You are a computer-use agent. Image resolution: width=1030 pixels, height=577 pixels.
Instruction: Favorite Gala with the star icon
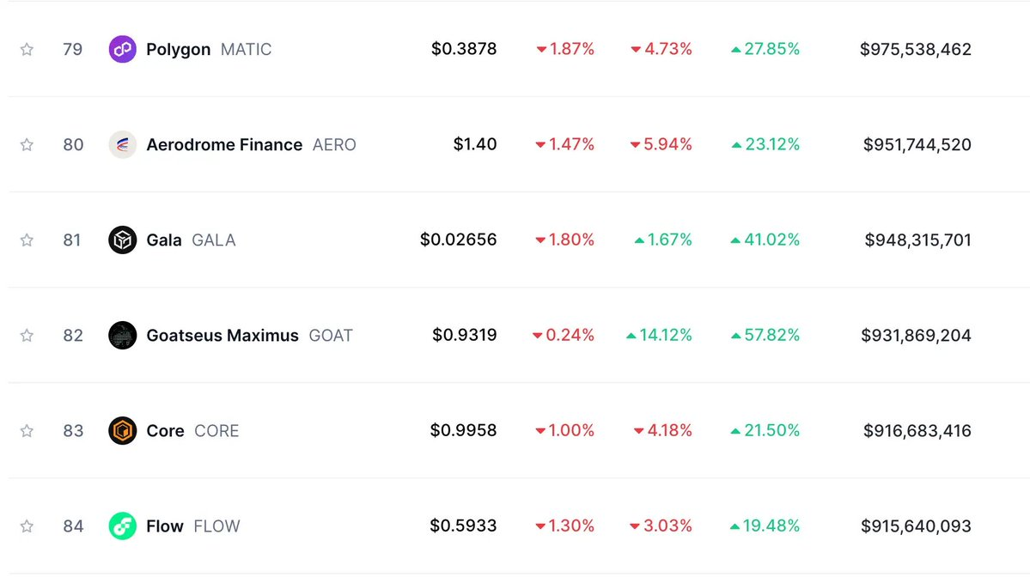point(27,240)
